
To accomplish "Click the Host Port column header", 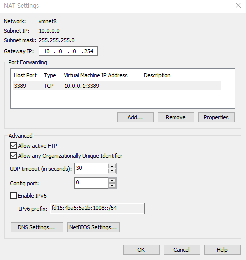I will coord(25,75).
